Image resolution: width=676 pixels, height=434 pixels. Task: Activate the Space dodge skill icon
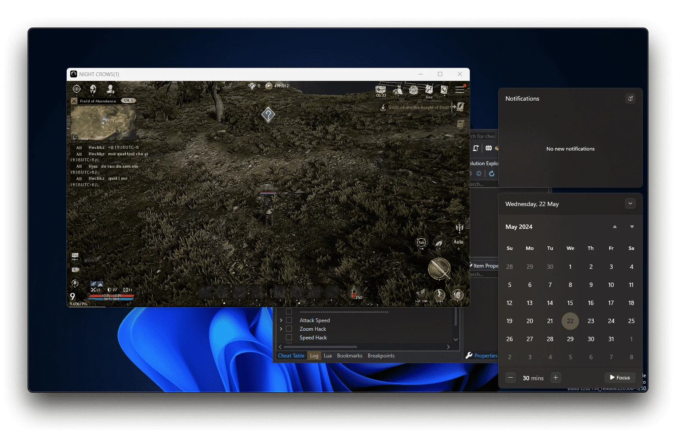439,295
